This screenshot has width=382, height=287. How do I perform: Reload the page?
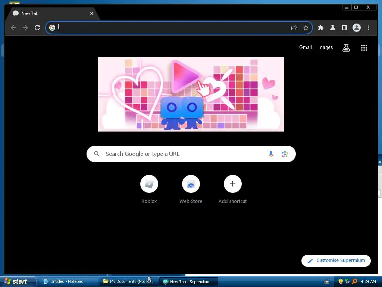(37, 28)
